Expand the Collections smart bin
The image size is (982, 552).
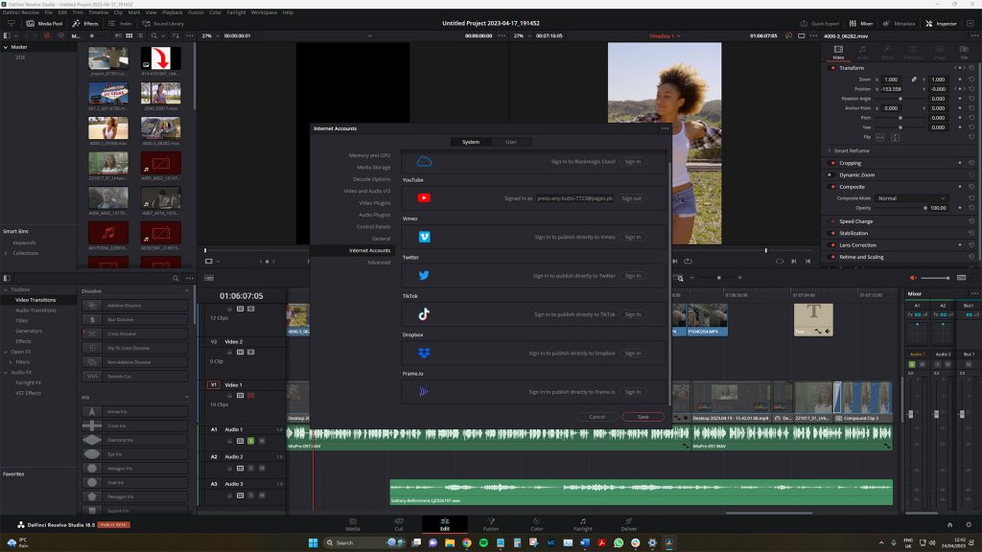point(7,253)
